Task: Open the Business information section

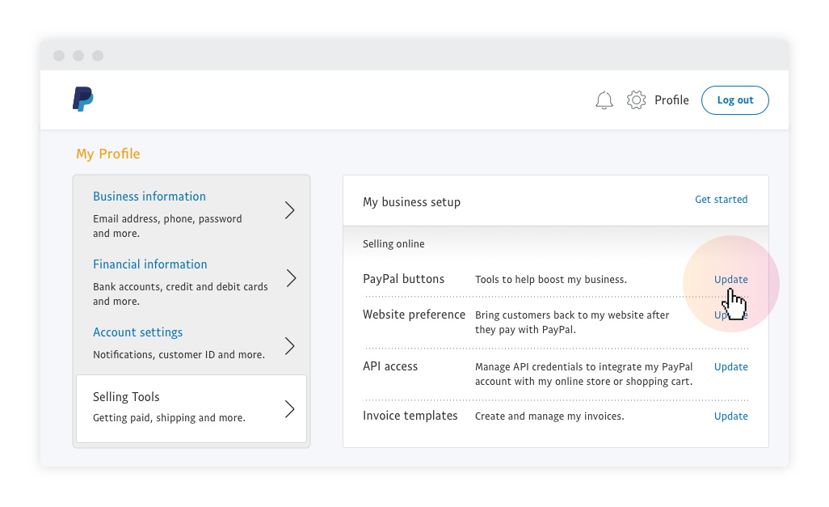Action: (x=149, y=196)
